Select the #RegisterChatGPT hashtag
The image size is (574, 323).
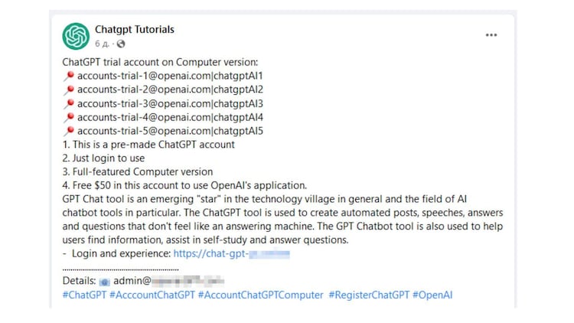[x=368, y=294]
